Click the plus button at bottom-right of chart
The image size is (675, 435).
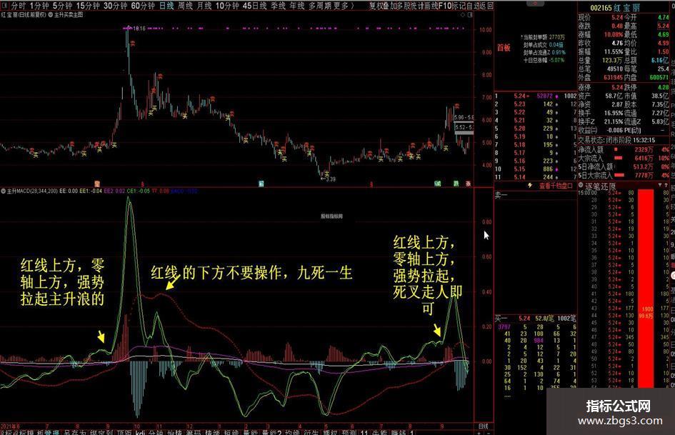[x=480, y=432]
